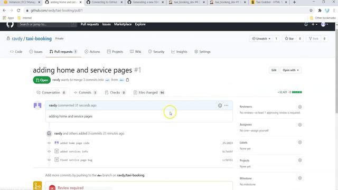Switch to the Checks tab
Viewport: 338px width, 190px height.
coord(115,93)
